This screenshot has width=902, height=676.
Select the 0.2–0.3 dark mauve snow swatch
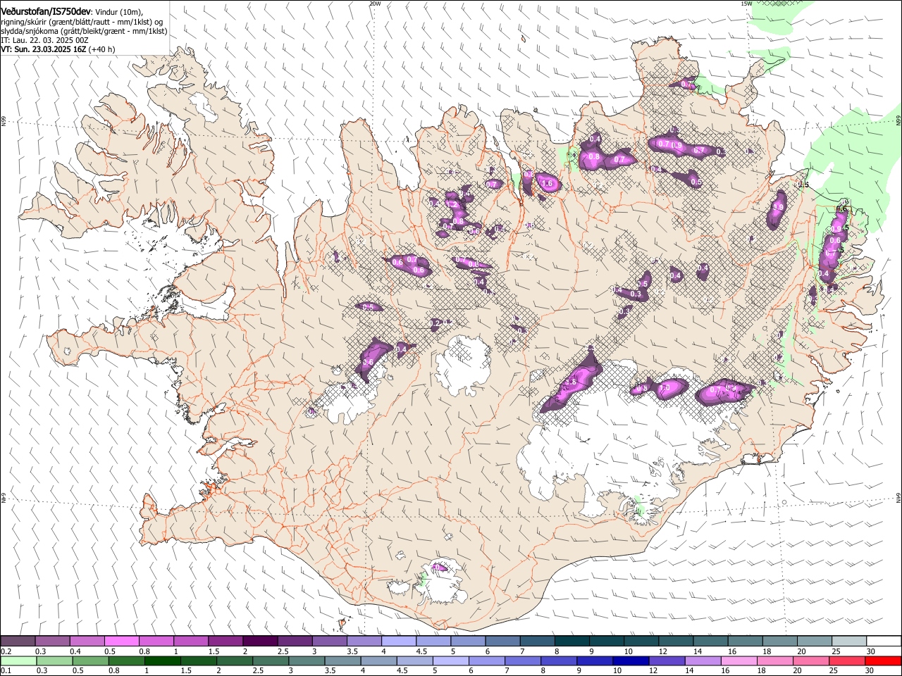tap(18, 641)
